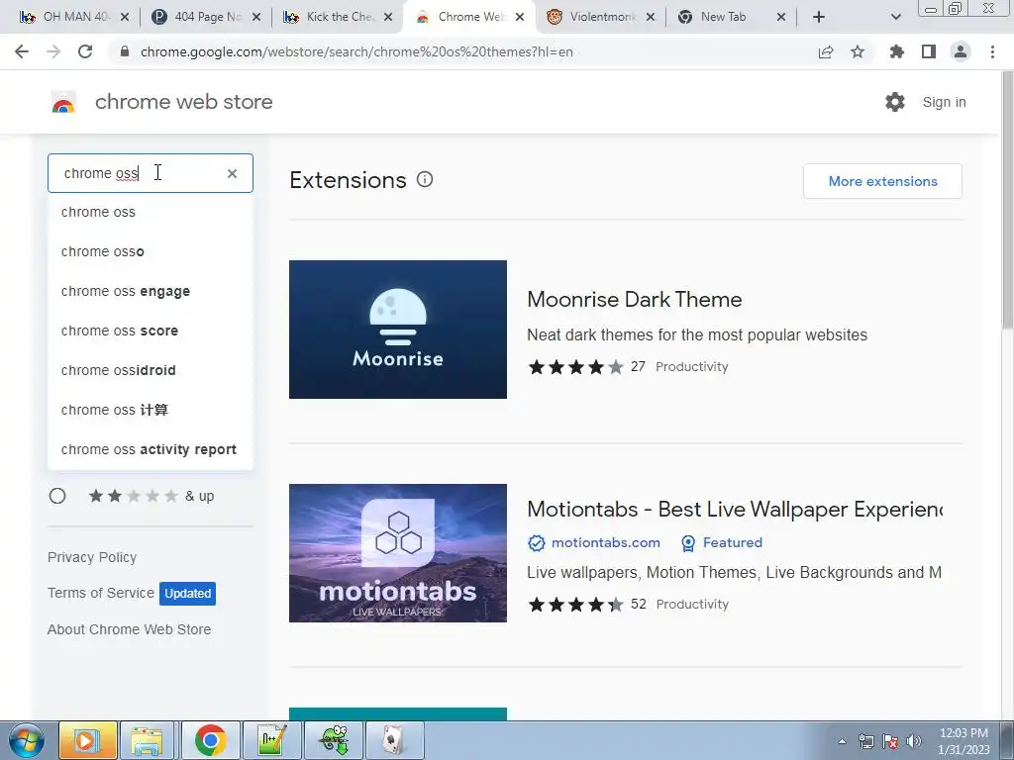Choose suggestion 'chrome oss score'
Screen dimensions: 1014x760
tap(151, 331)
